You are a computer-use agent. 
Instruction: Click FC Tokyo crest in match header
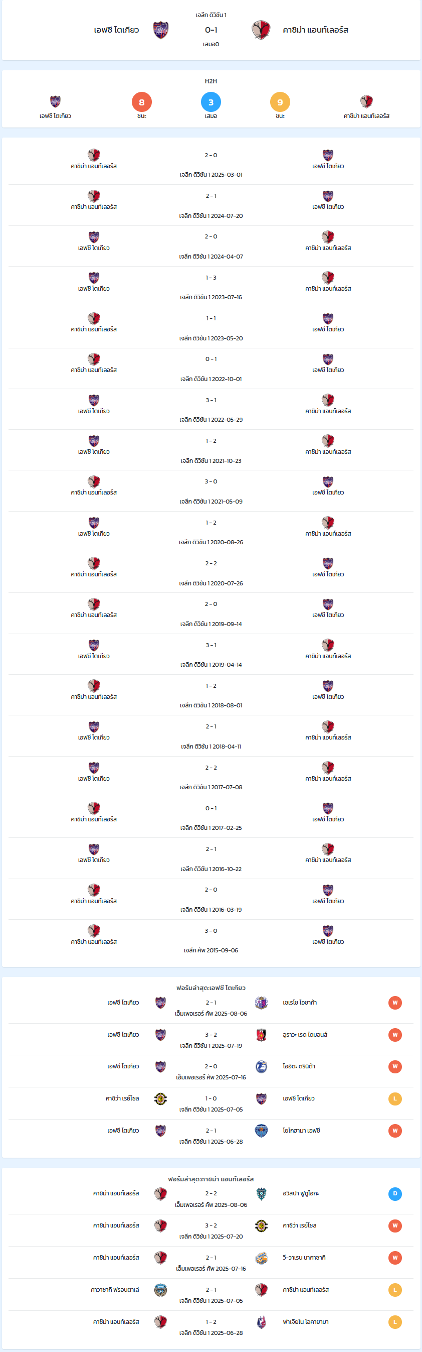pos(160,30)
